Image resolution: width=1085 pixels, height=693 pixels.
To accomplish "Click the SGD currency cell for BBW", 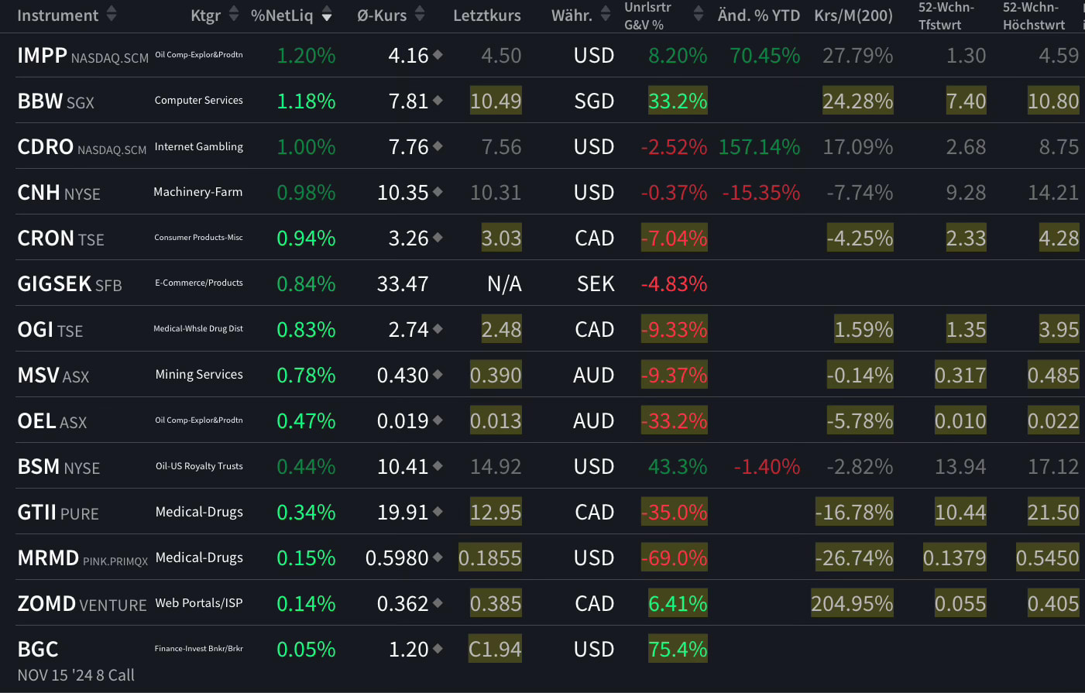I will coord(594,101).
